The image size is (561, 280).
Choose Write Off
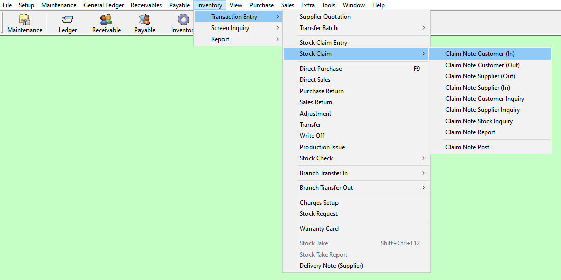click(356, 136)
